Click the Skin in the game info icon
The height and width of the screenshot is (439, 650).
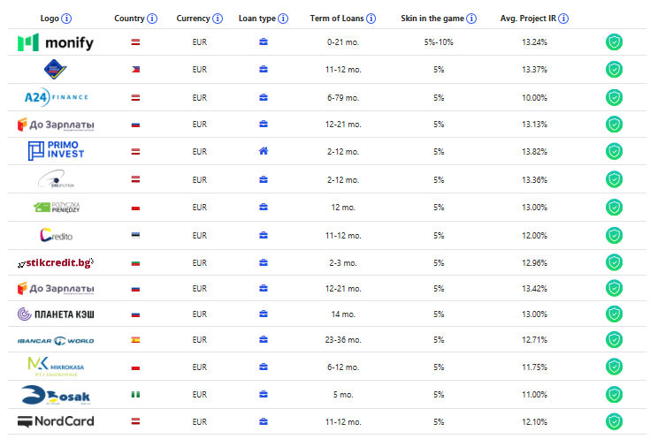[x=471, y=19]
